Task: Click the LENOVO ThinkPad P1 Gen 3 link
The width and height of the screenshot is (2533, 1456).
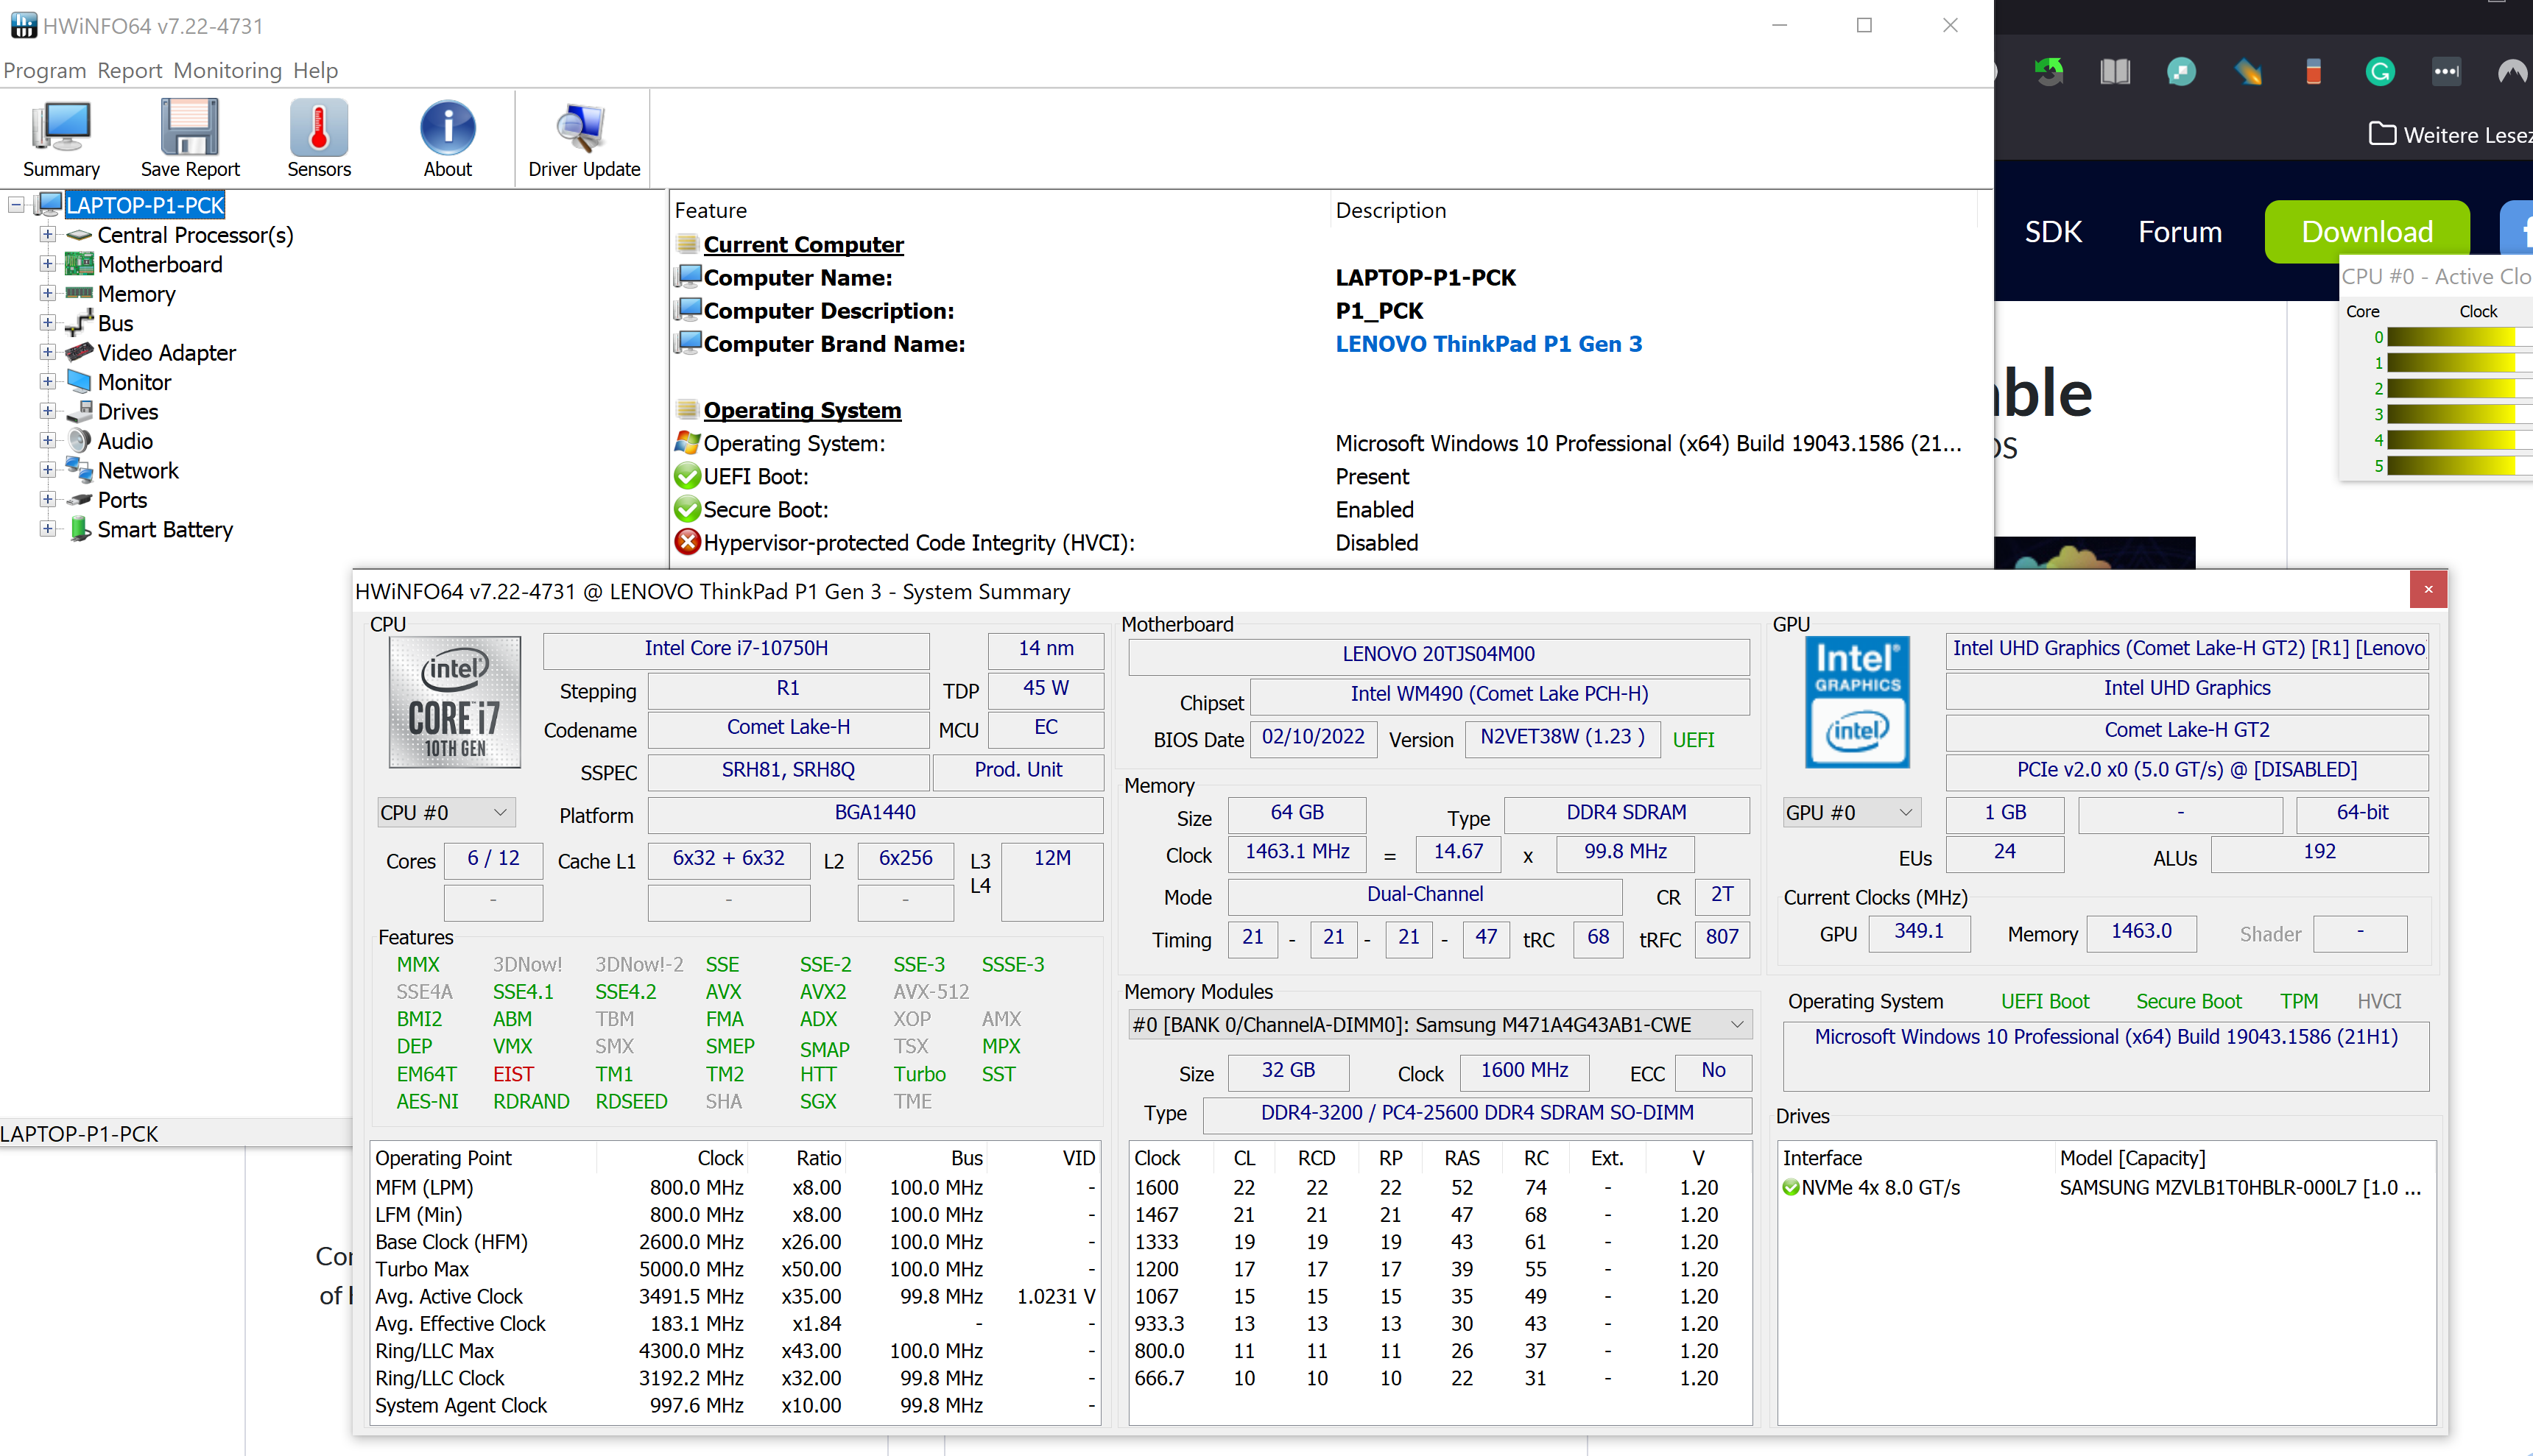Action: (x=1488, y=344)
